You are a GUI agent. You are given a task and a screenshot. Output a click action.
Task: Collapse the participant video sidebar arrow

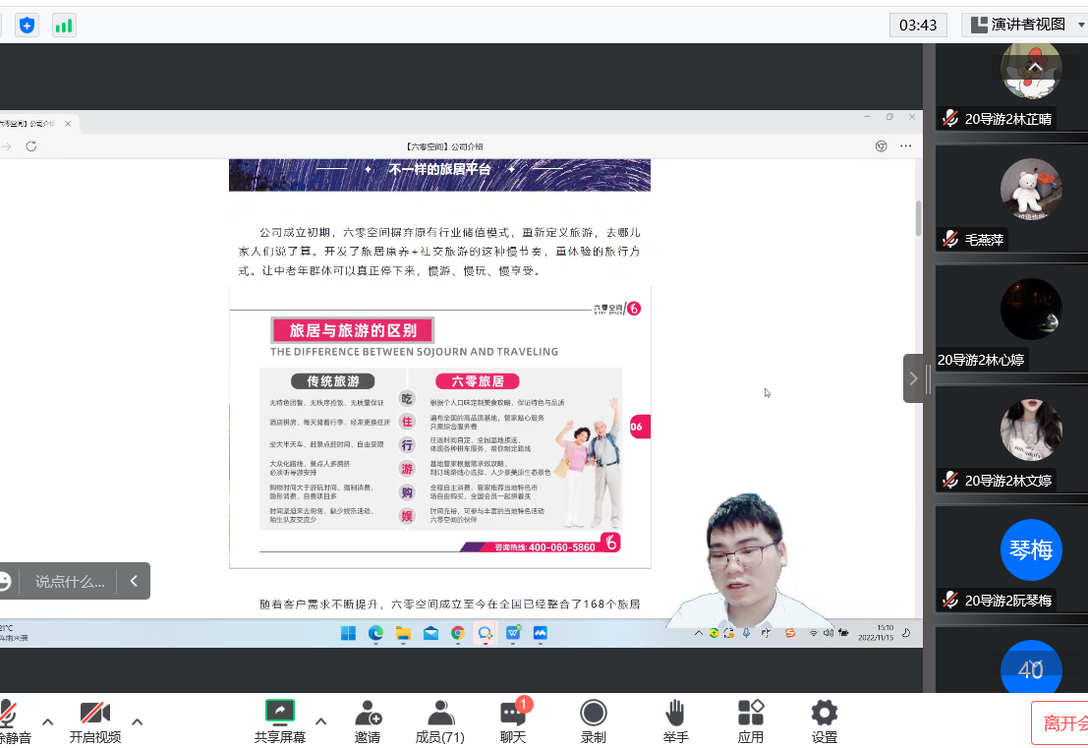click(913, 378)
